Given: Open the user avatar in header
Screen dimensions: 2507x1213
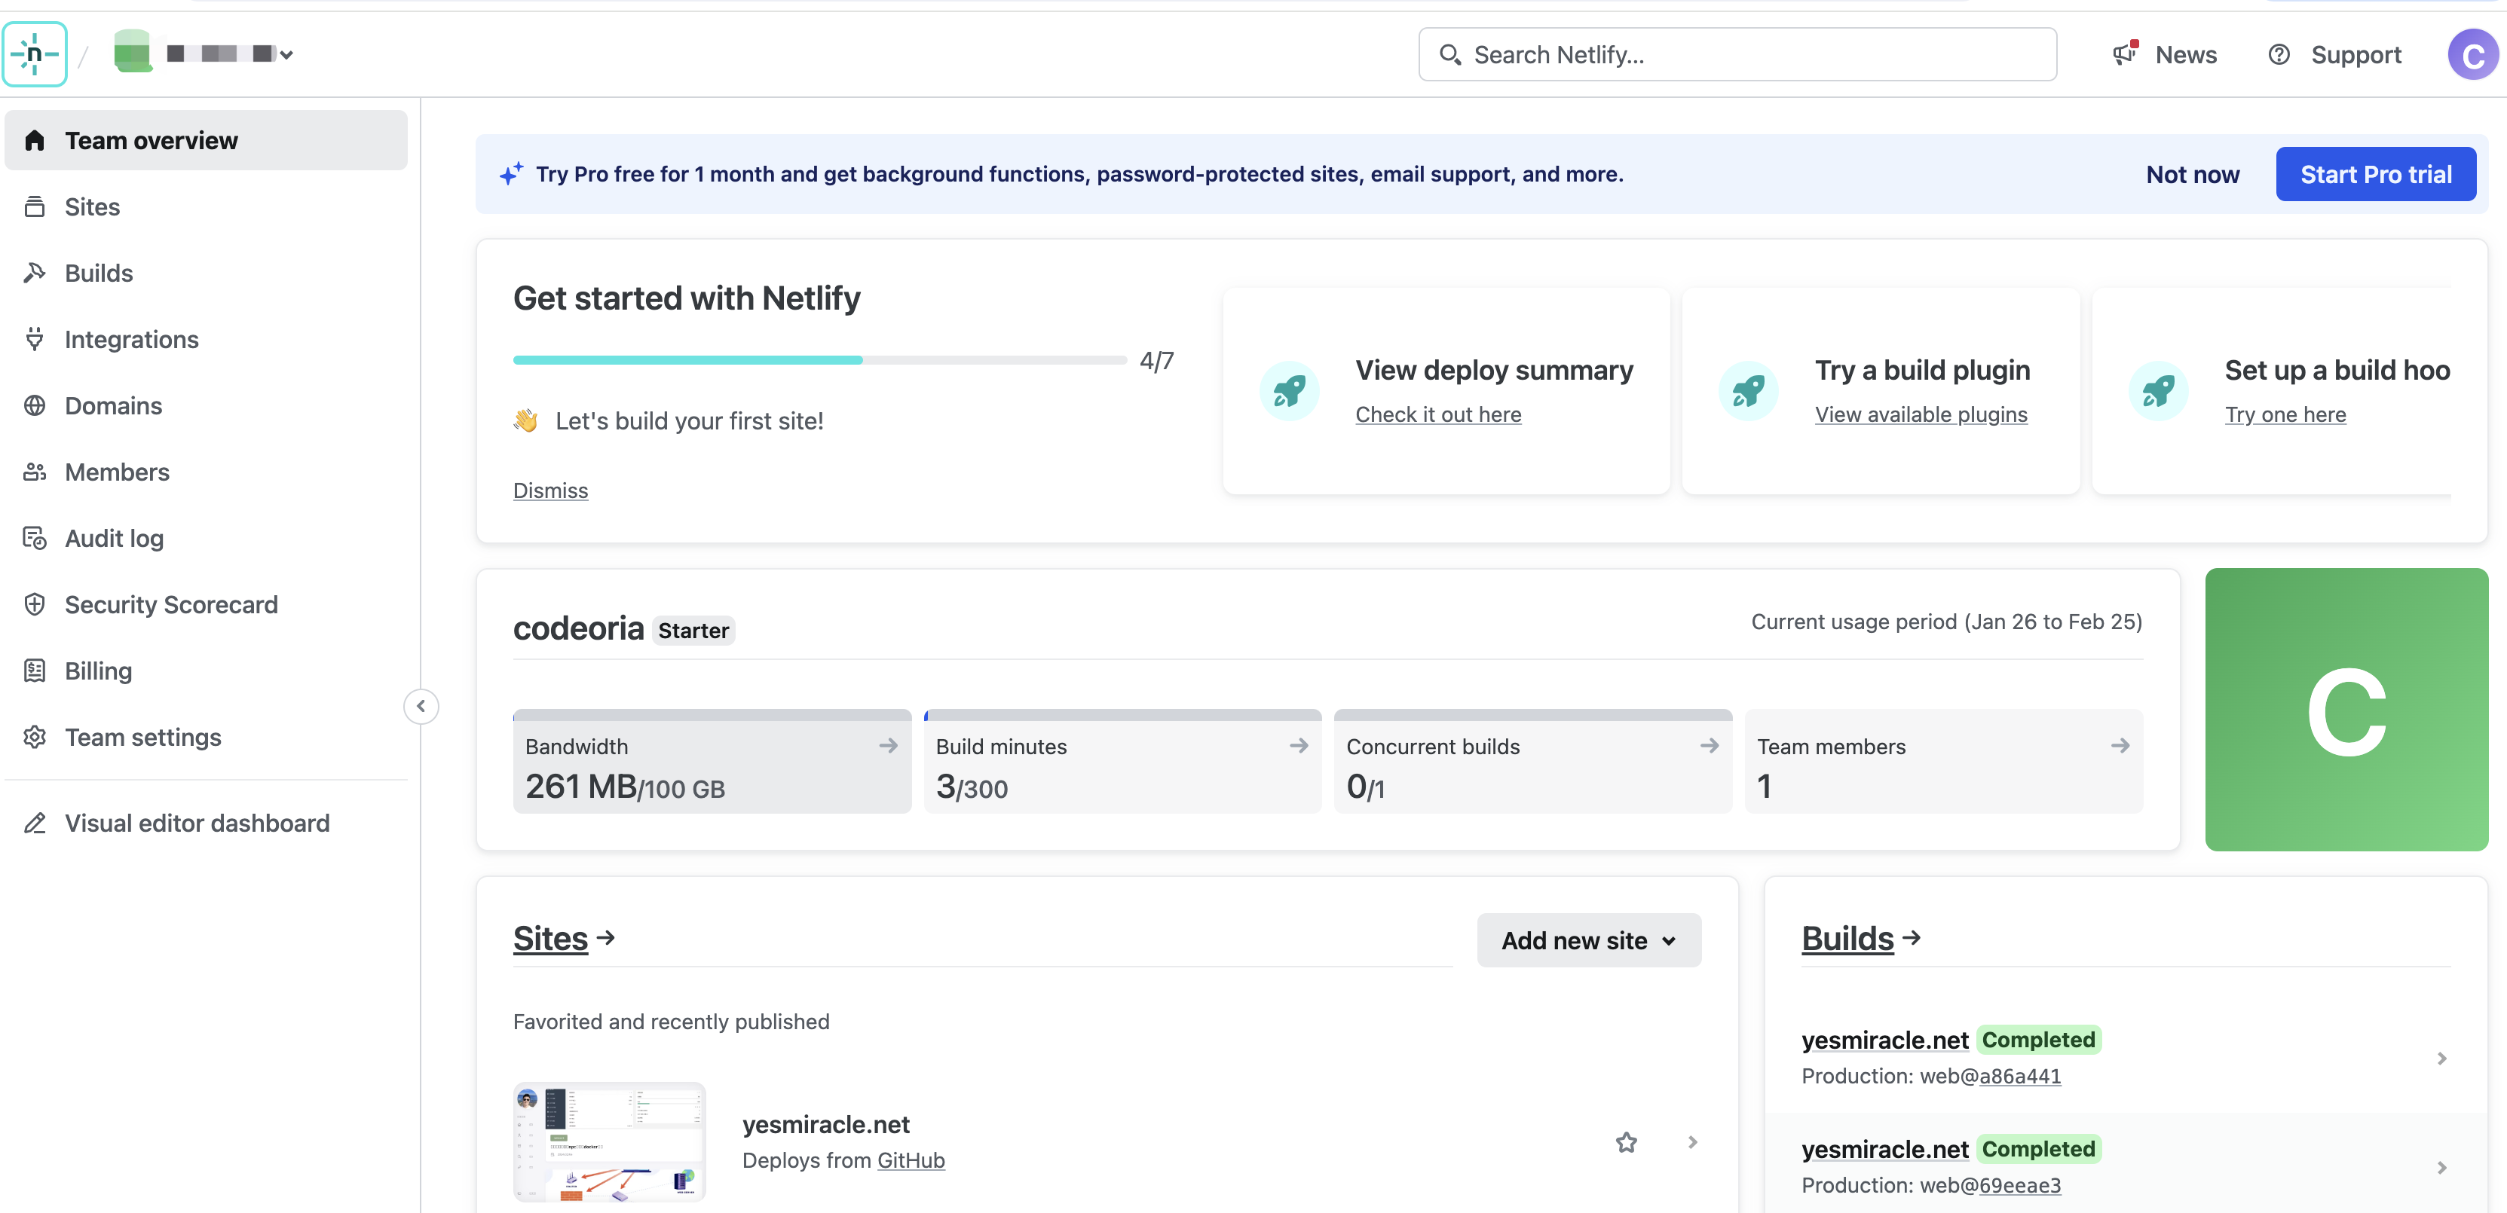Looking at the screenshot, I should tap(2472, 54).
